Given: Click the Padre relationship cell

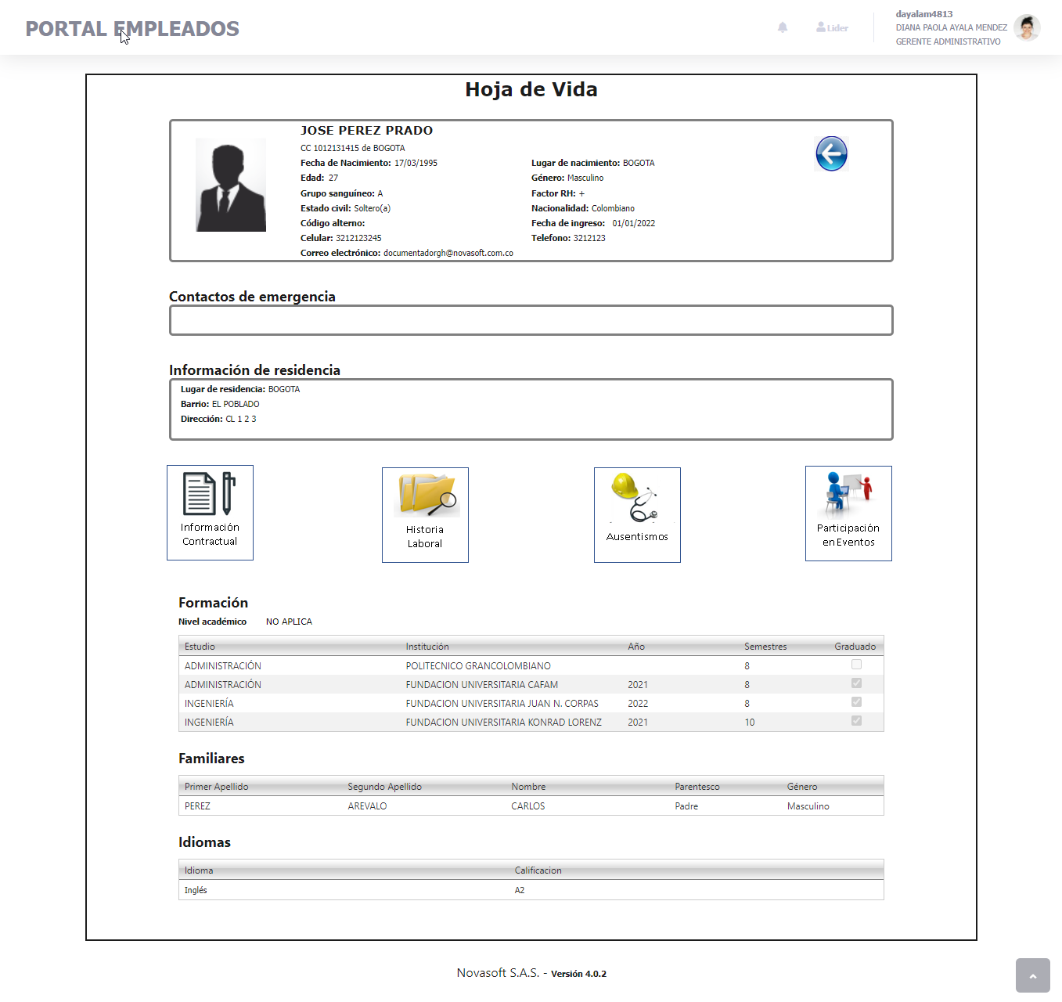Looking at the screenshot, I should pyautogui.click(x=686, y=806).
